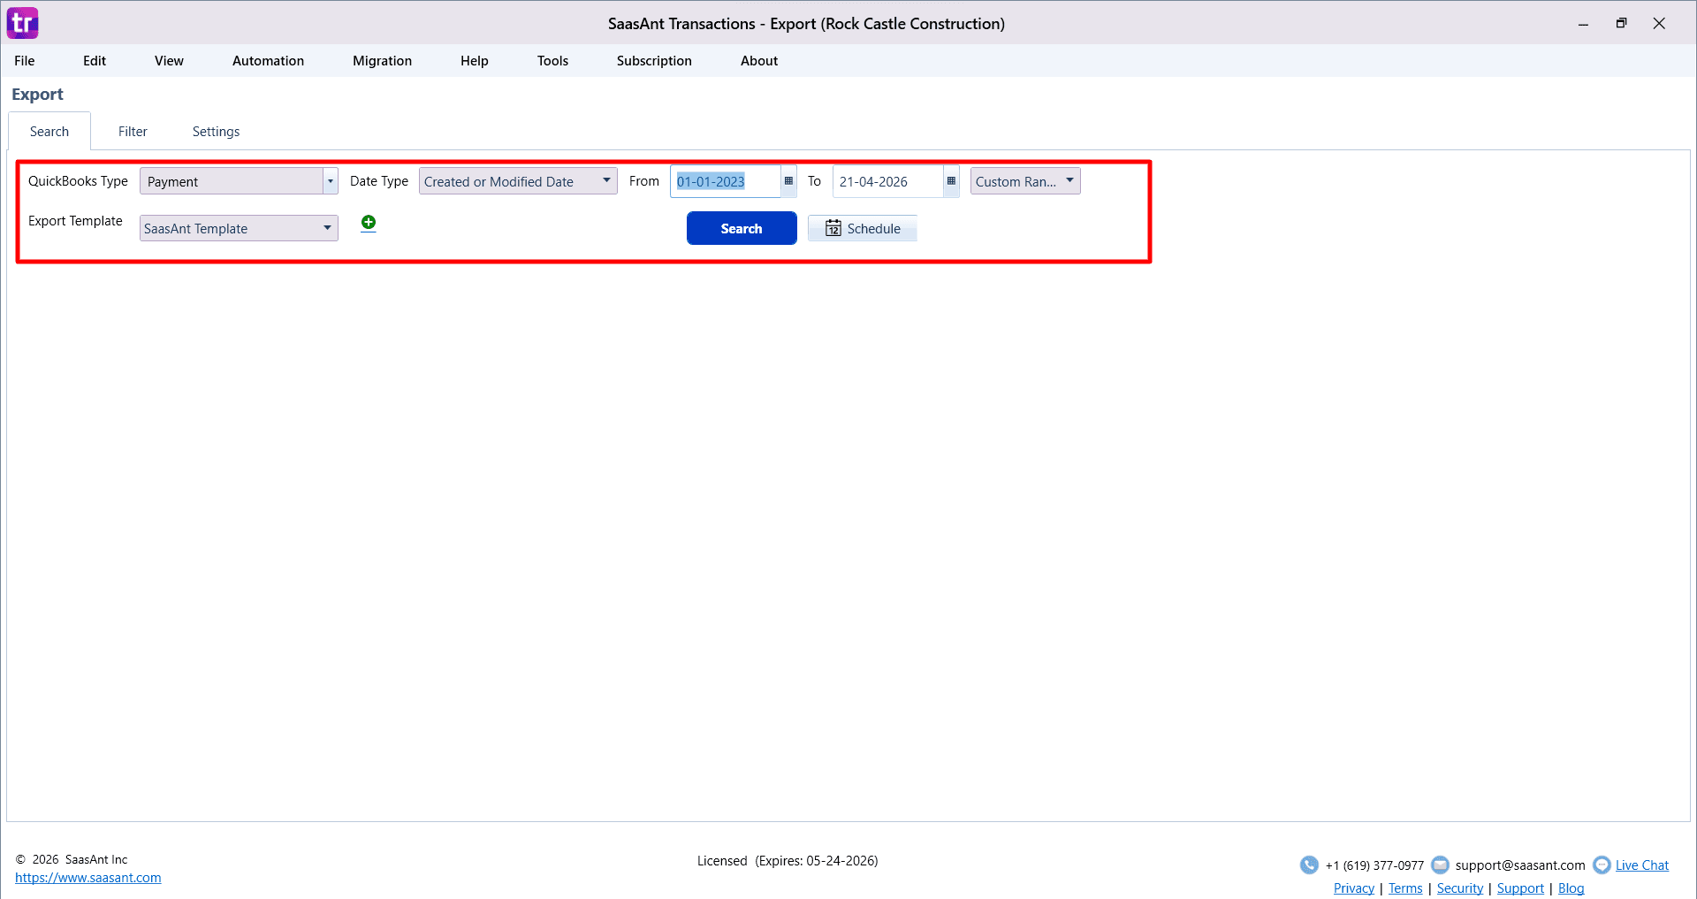This screenshot has width=1697, height=899.
Task: Click the phone number +1 (619) 377-0977
Action: [x=1374, y=865]
